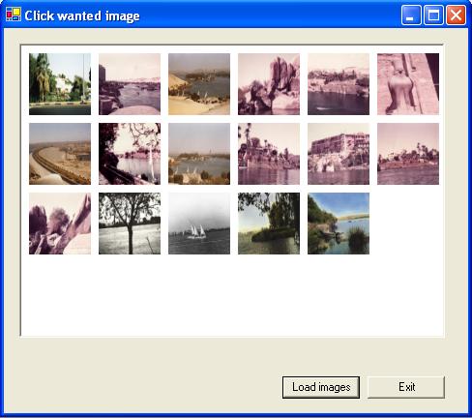
Task: Open the application icon in title bar
Action: tap(14, 15)
